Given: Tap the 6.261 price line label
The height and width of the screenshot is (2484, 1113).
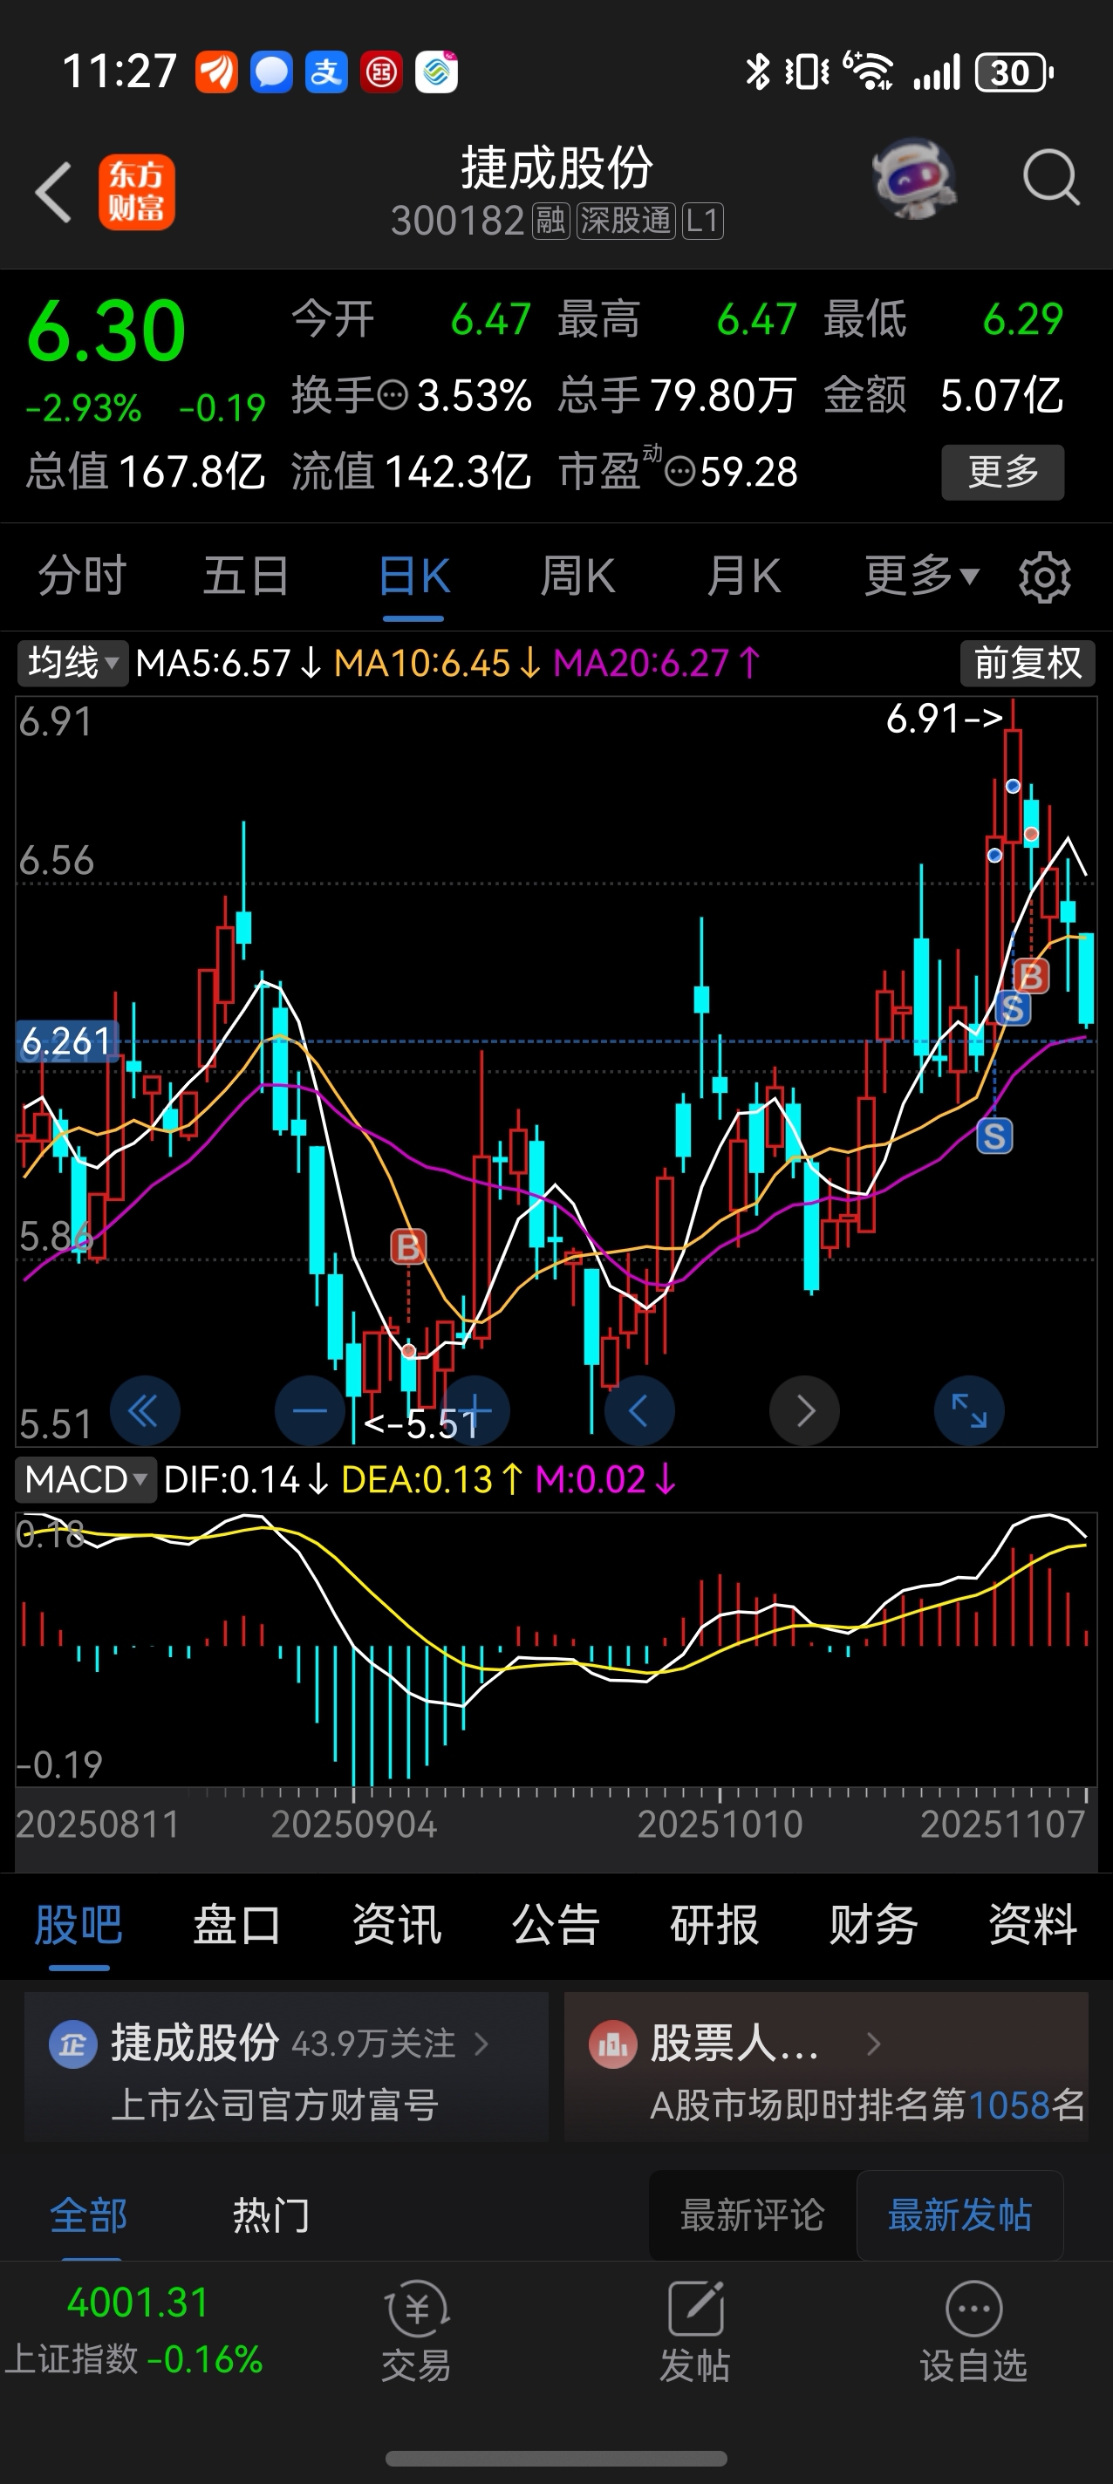Looking at the screenshot, I should click(x=67, y=1041).
